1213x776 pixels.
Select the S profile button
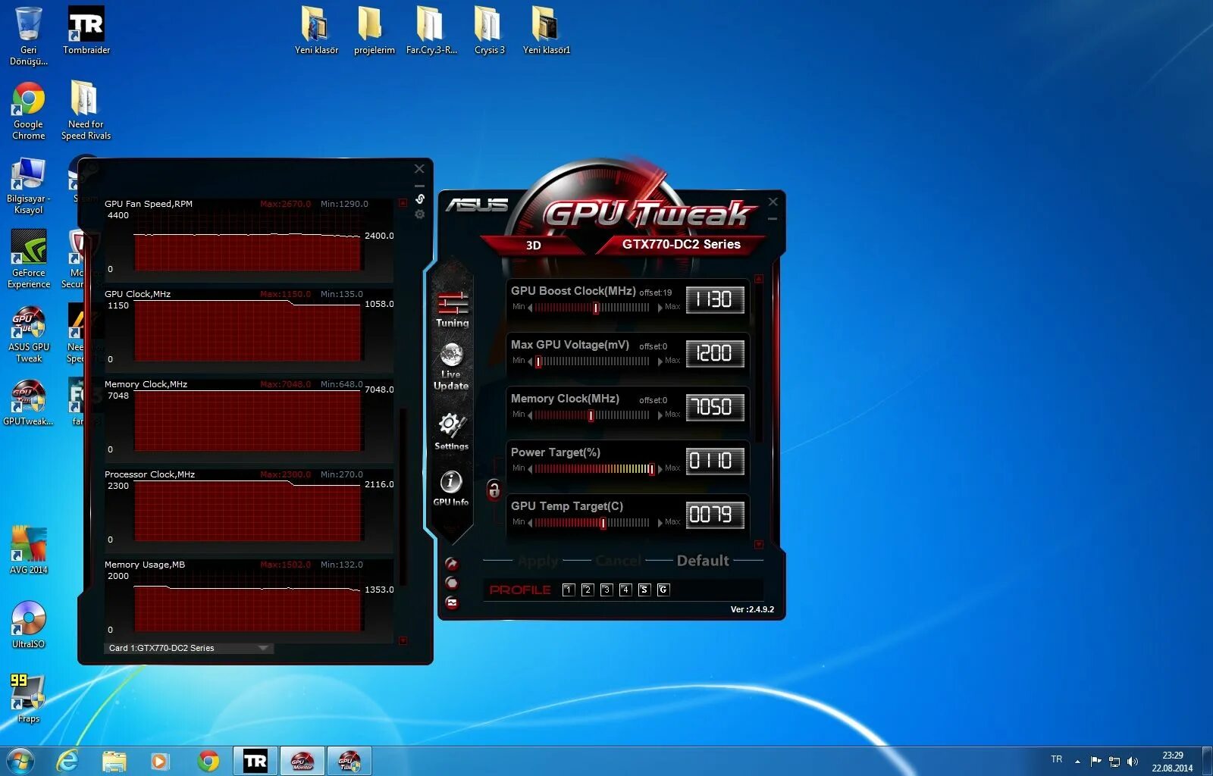(644, 590)
